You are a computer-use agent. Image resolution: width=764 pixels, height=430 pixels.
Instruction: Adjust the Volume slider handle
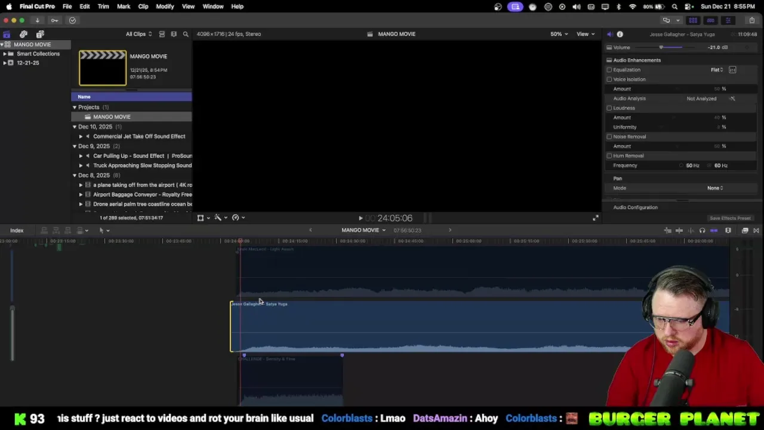click(x=661, y=47)
